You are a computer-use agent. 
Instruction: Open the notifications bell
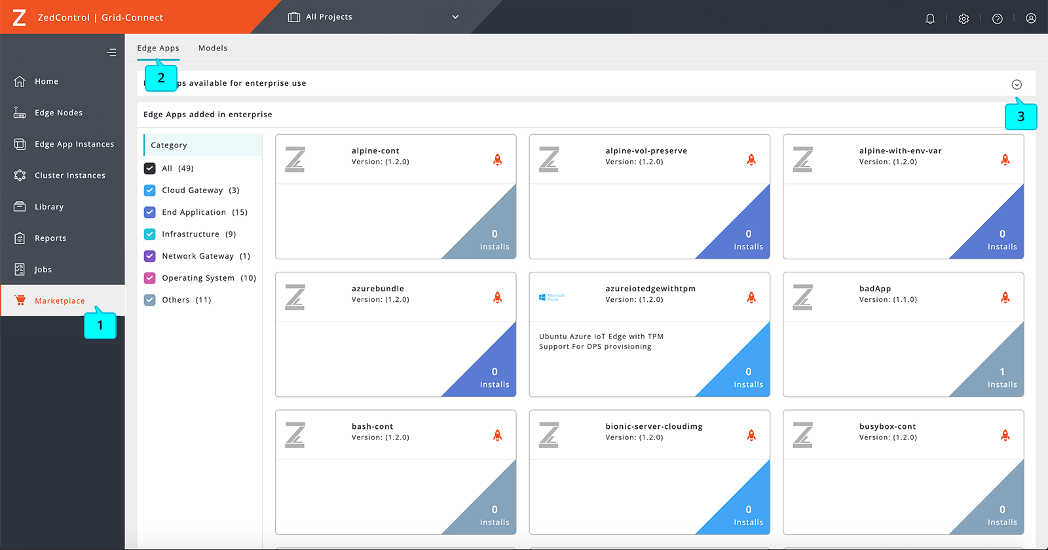(929, 18)
